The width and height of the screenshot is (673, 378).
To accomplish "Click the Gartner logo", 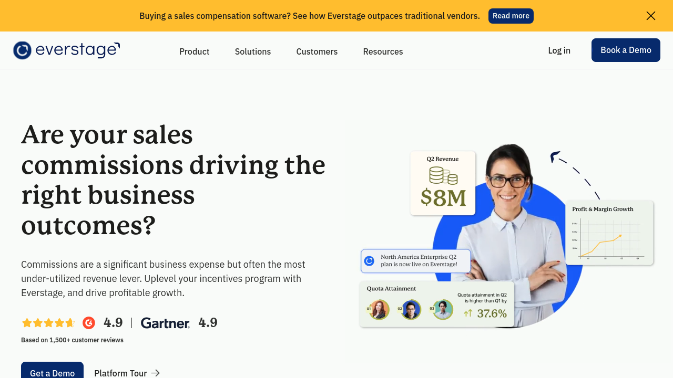I will click(x=165, y=323).
